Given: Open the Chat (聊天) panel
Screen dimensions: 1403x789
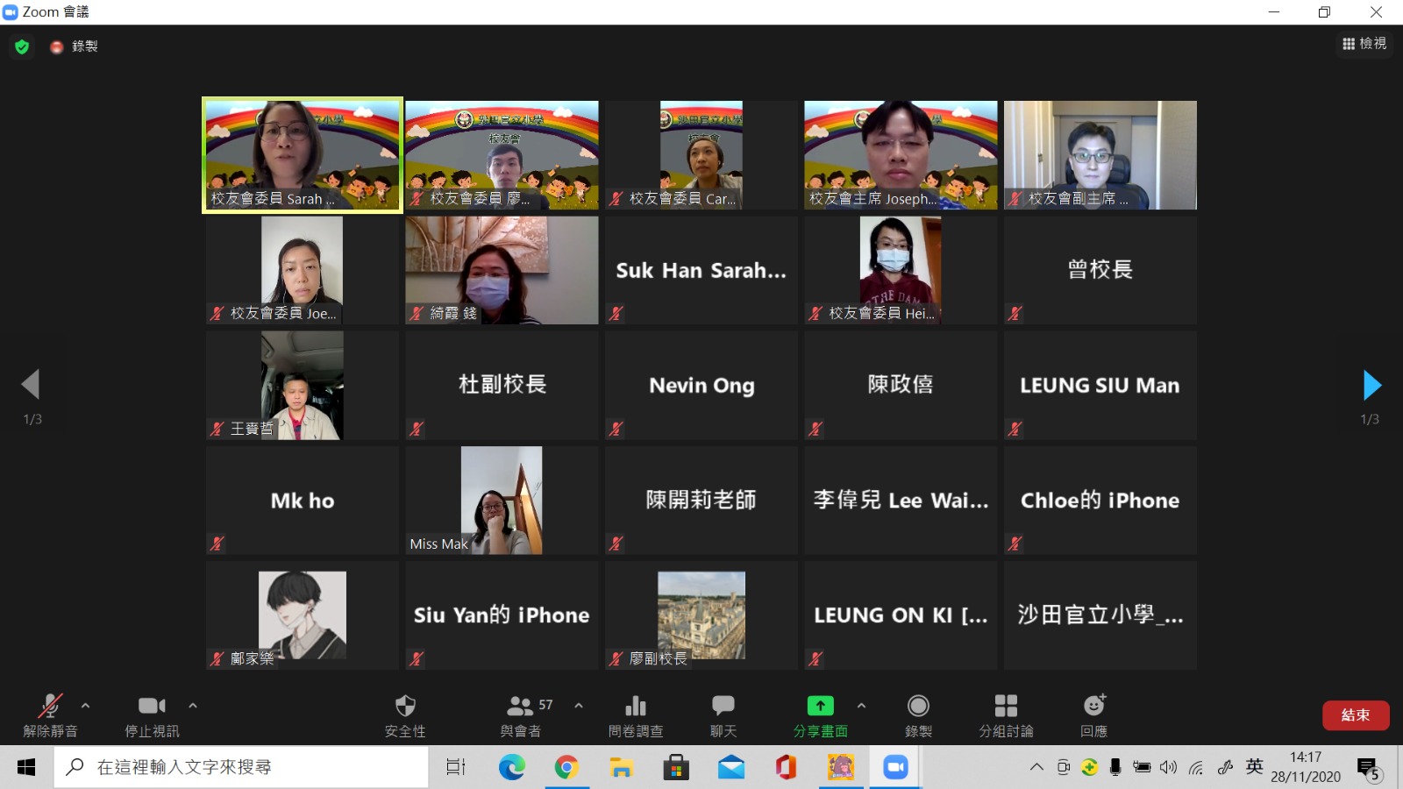Looking at the screenshot, I should click(723, 707).
